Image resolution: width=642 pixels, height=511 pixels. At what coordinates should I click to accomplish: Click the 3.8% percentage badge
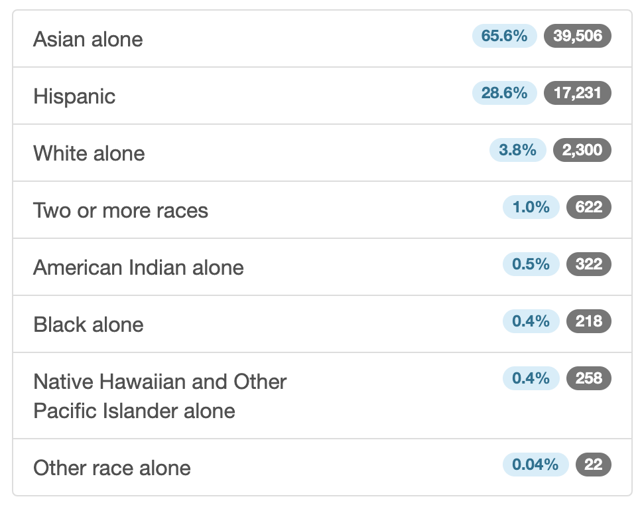(x=517, y=150)
